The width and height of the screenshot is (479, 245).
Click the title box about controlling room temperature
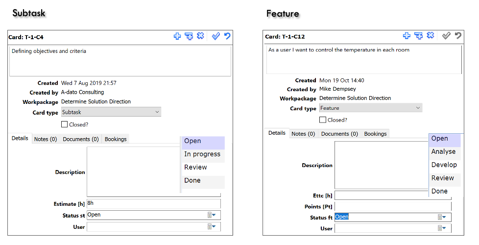[364, 59]
